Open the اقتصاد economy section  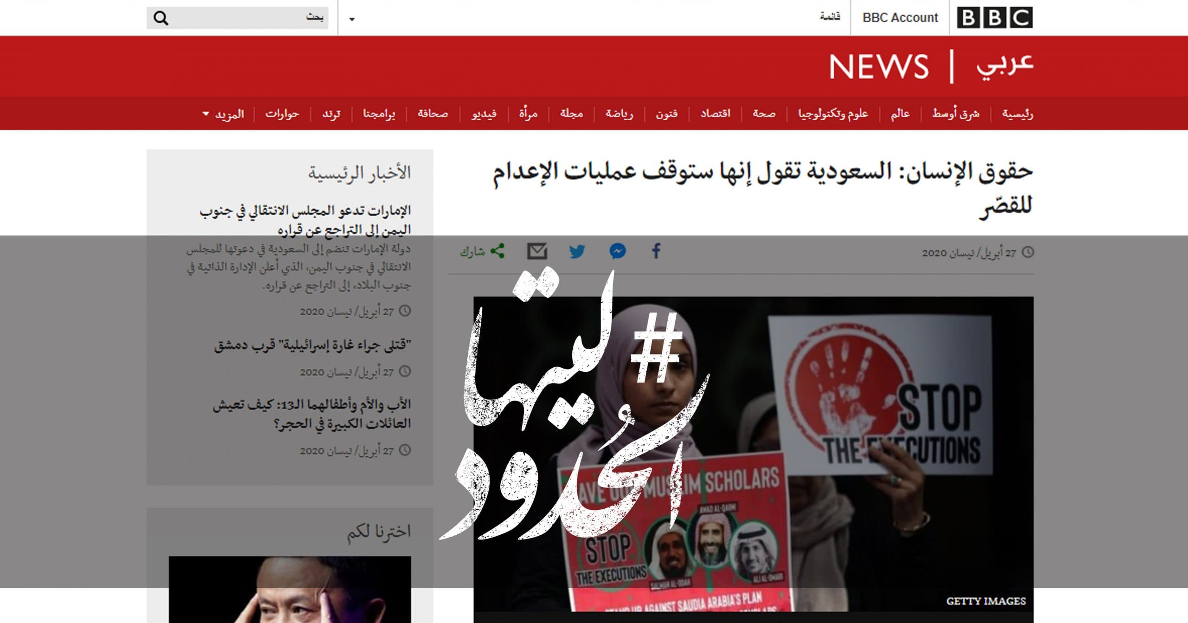pyautogui.click(x=715, y=113)
